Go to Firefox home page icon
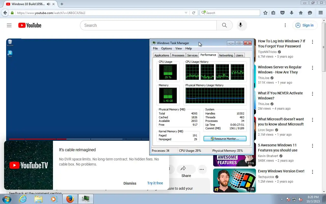The height and width of the screenshot is (204, 326). pos(301,13)
